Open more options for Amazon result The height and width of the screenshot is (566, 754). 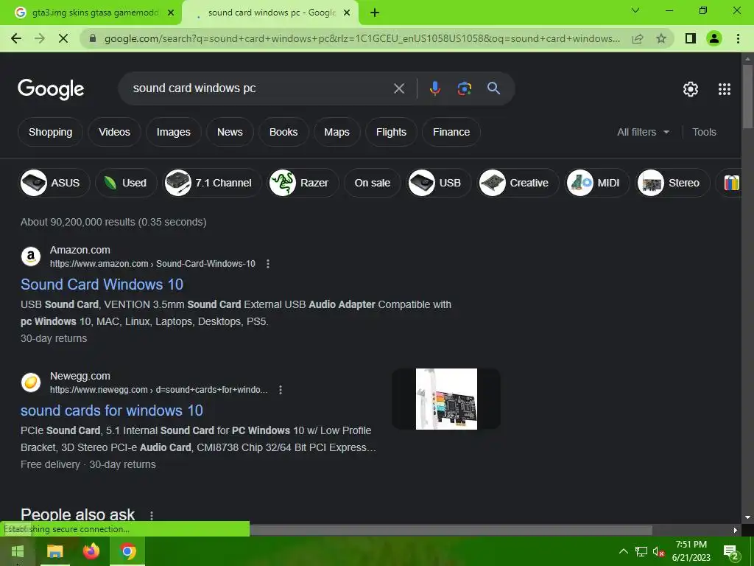[x=268, y=264]
